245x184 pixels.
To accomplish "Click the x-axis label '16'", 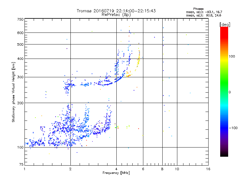I will coord(208,169).
